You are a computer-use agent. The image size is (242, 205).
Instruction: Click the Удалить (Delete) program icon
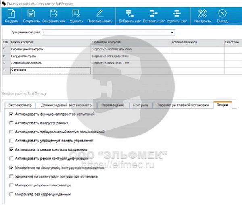pyautogui.click(x=76, y=13)
